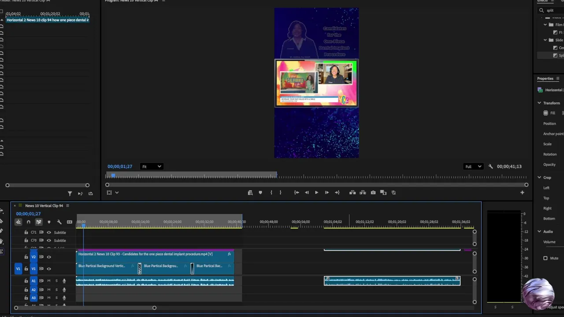
Task: Click the timeline horizontal zoom scrollbar handle
Action: click(154, 308)
